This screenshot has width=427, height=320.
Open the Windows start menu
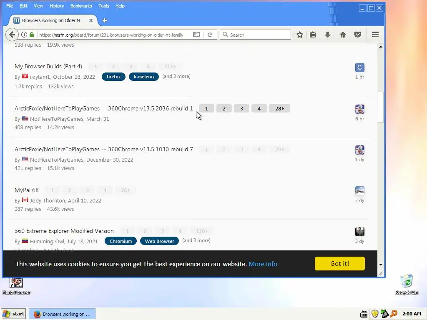coord(13,314)
